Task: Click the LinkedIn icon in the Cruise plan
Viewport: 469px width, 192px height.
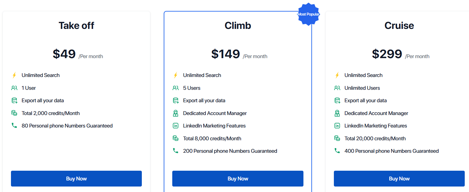Action: point(337,125)
